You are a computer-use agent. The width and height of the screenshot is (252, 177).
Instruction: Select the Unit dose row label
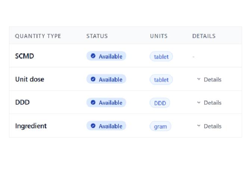tap(29, 79)
